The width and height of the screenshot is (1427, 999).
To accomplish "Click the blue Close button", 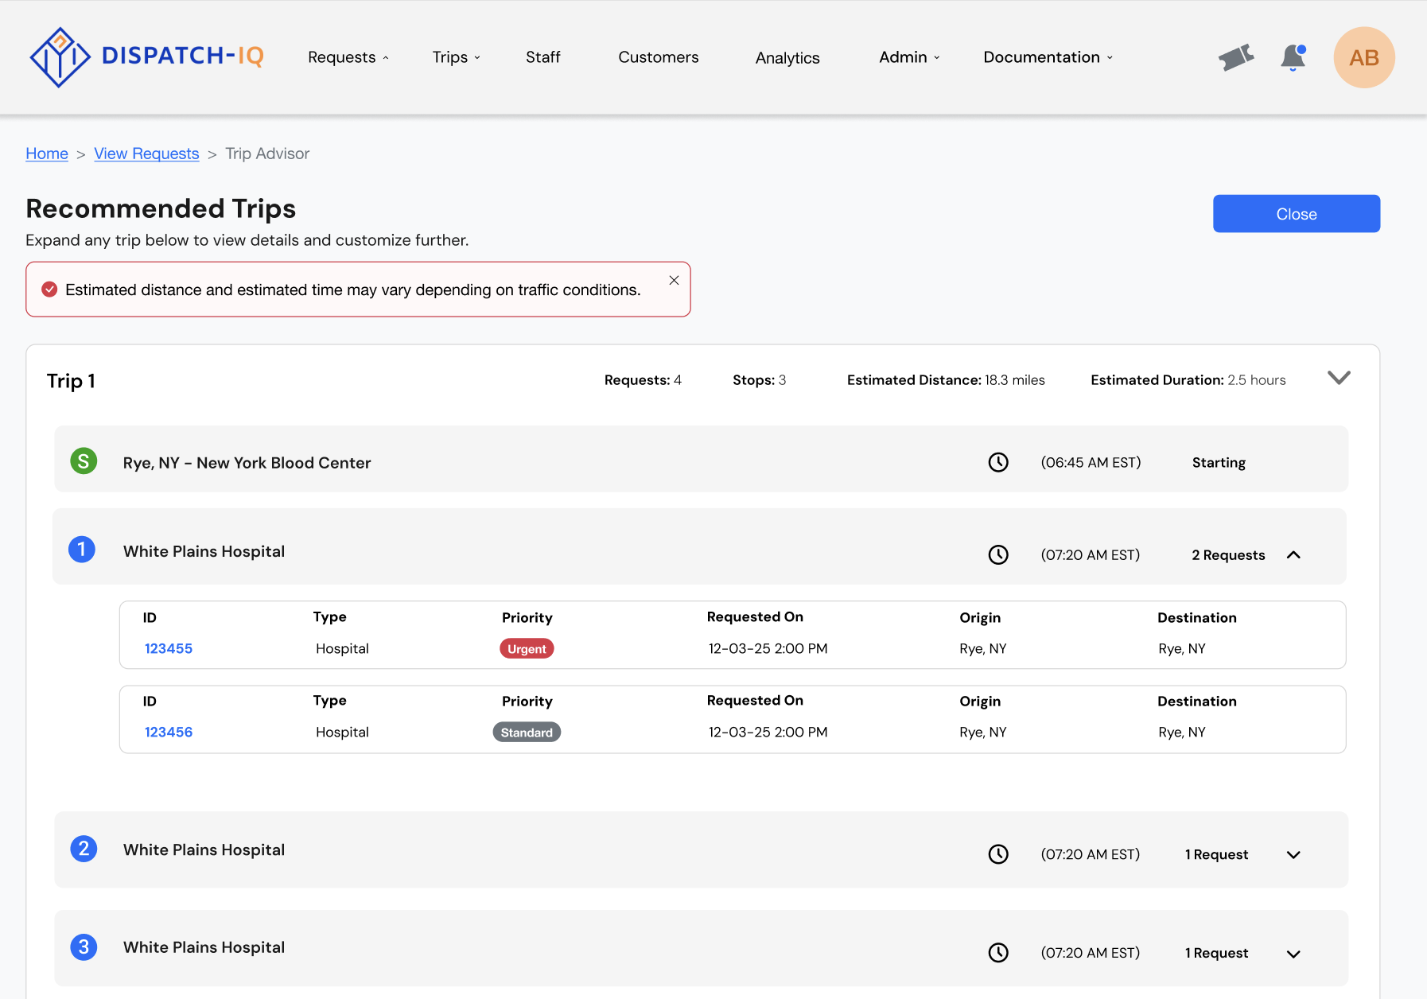I will [x=1297, y=214].
